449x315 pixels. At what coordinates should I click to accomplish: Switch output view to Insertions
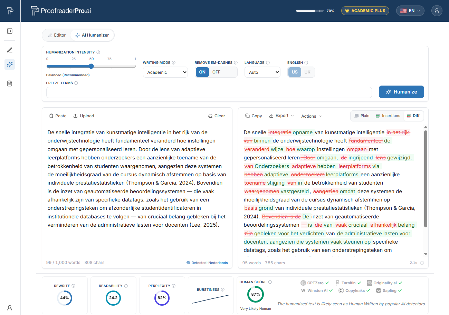coord(388,116)
